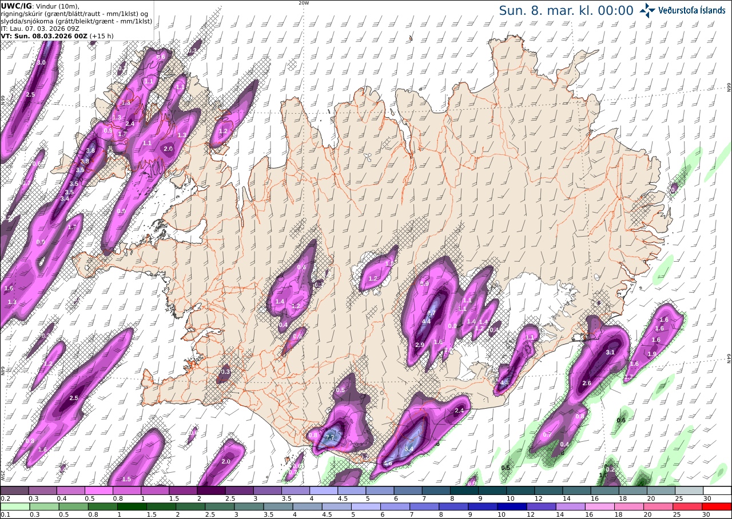Click the "UWC/IG" model label
Viewport: 732px width, 519px height.
click(x=16, y=6)
